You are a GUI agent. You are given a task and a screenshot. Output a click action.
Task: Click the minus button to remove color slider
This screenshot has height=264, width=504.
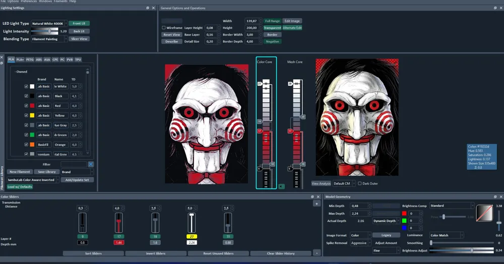click(317, 253)
